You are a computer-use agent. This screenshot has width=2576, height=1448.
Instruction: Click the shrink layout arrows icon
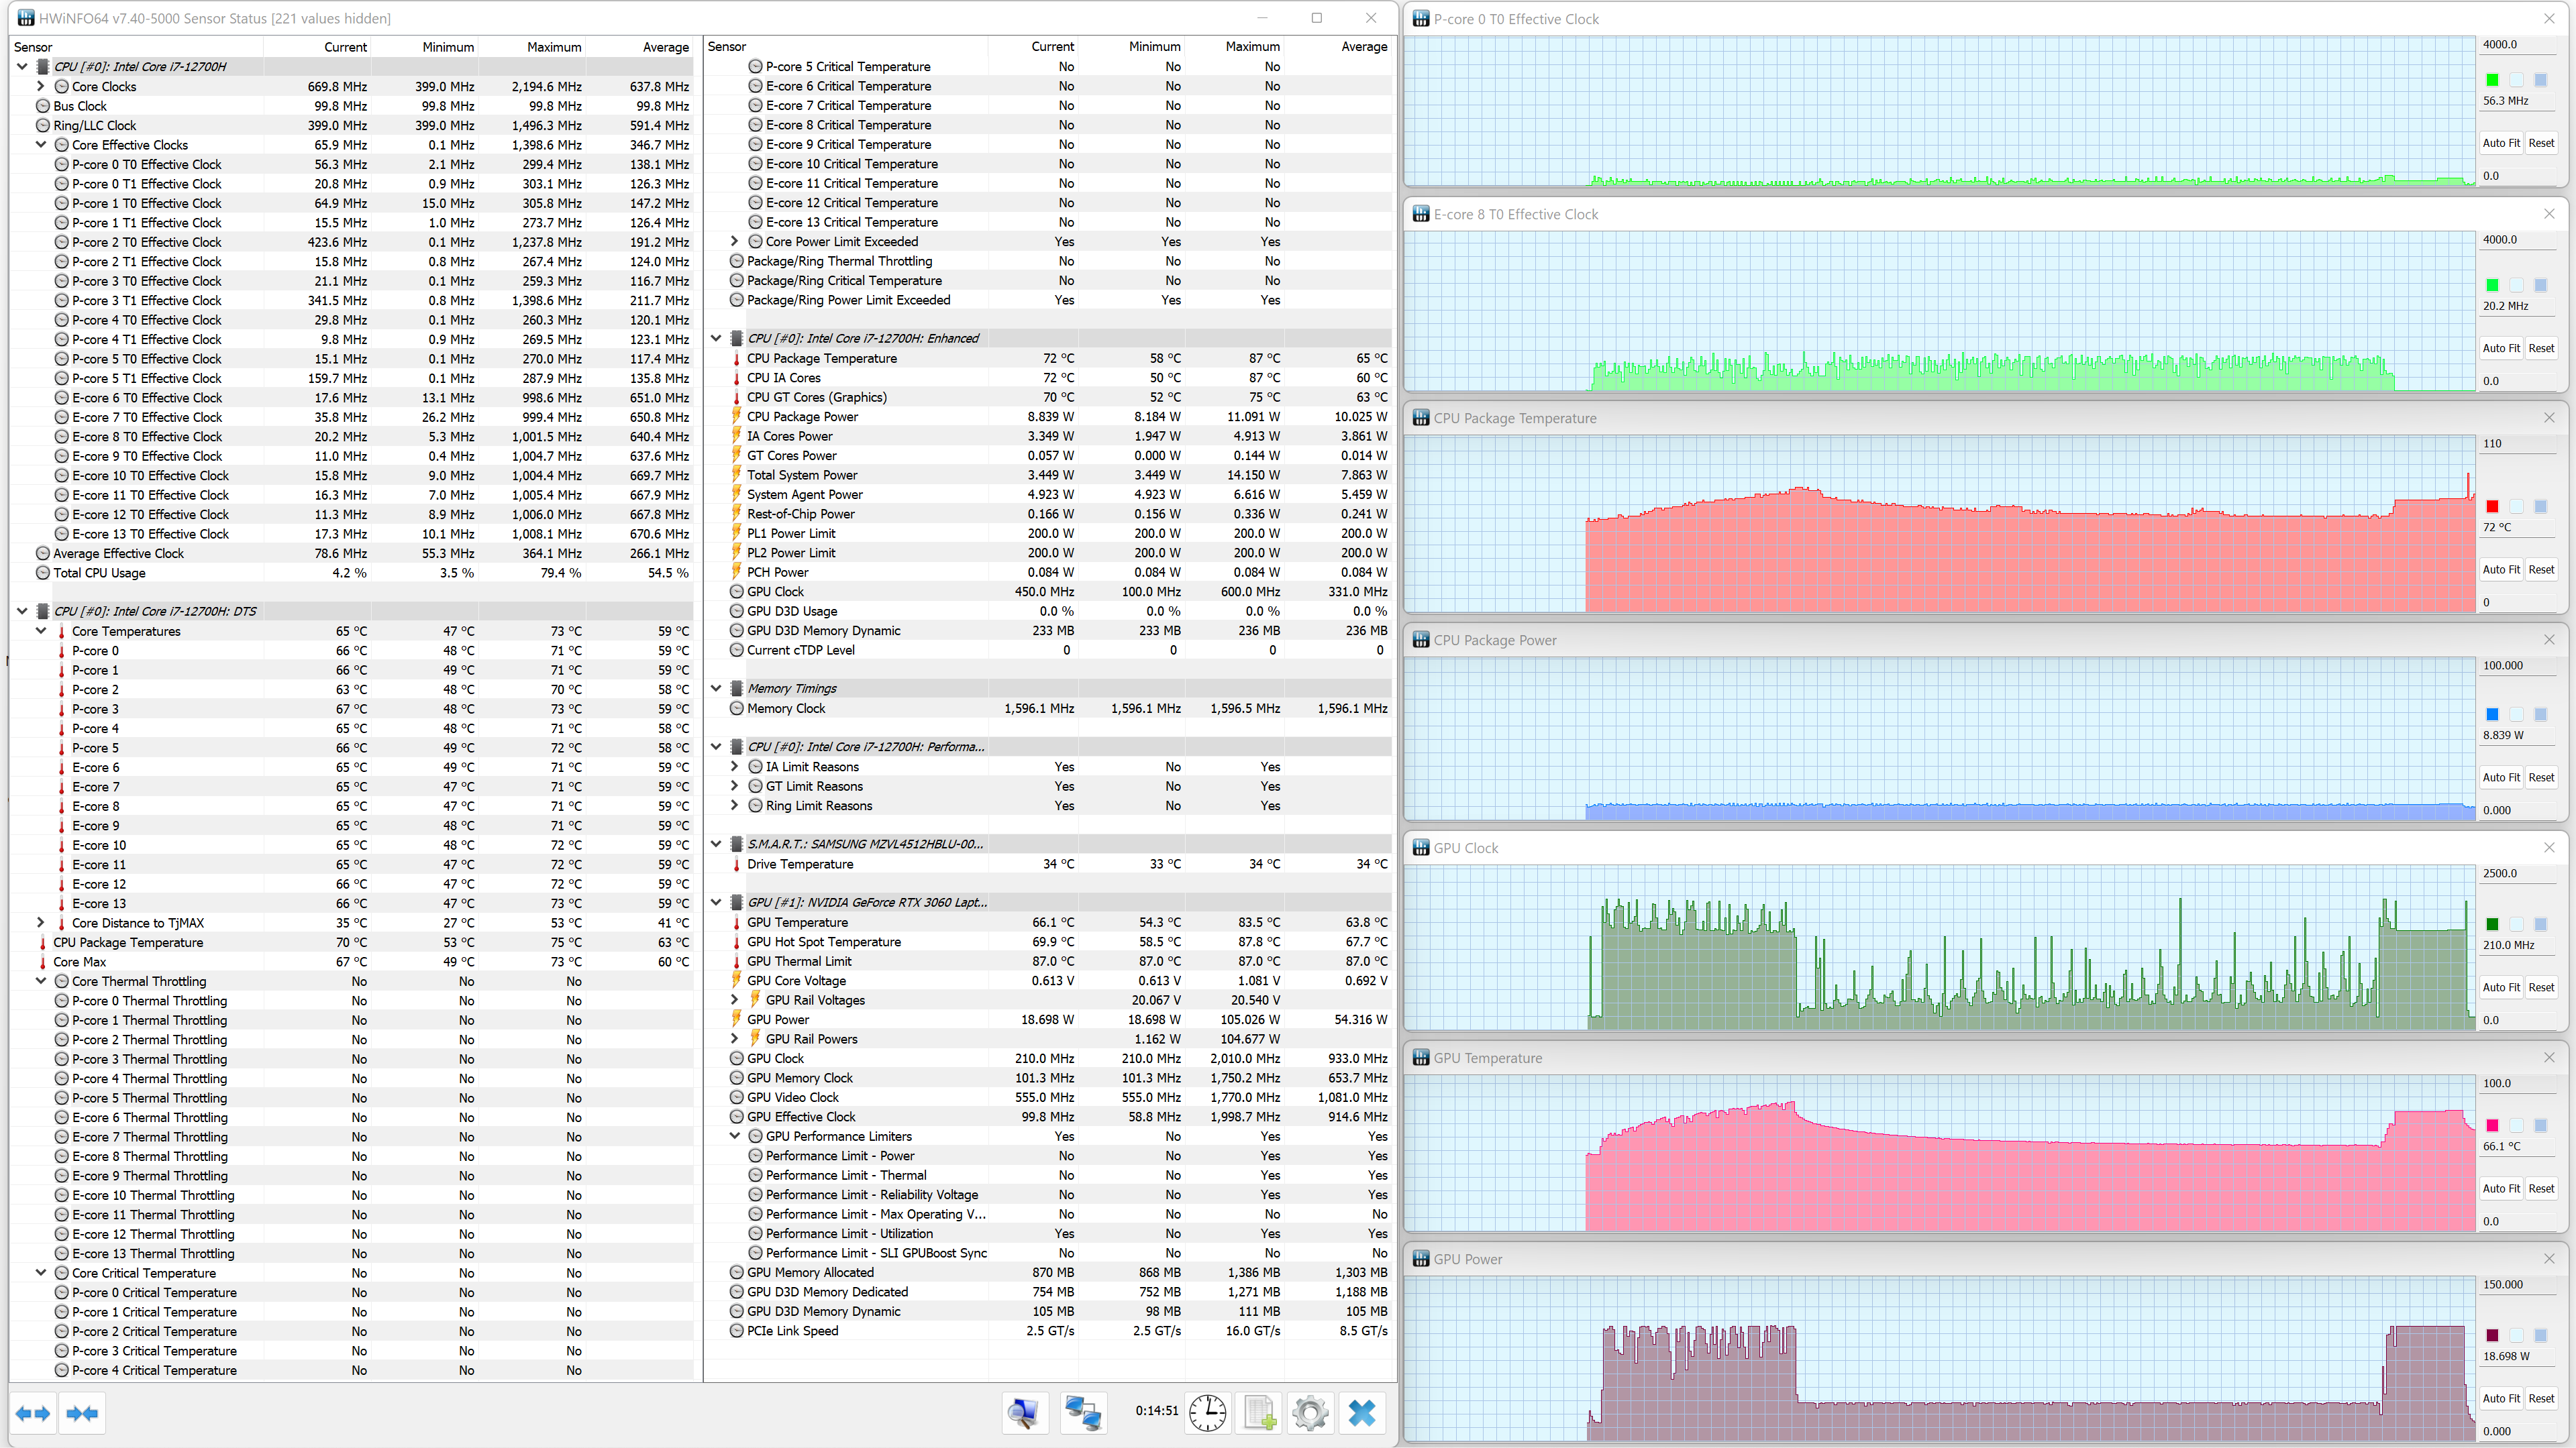click(82, 1413)
